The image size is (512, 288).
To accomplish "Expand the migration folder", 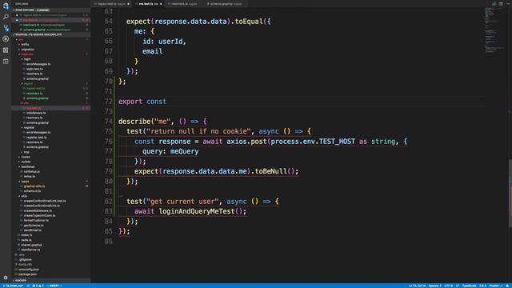I will coord(28,50).
